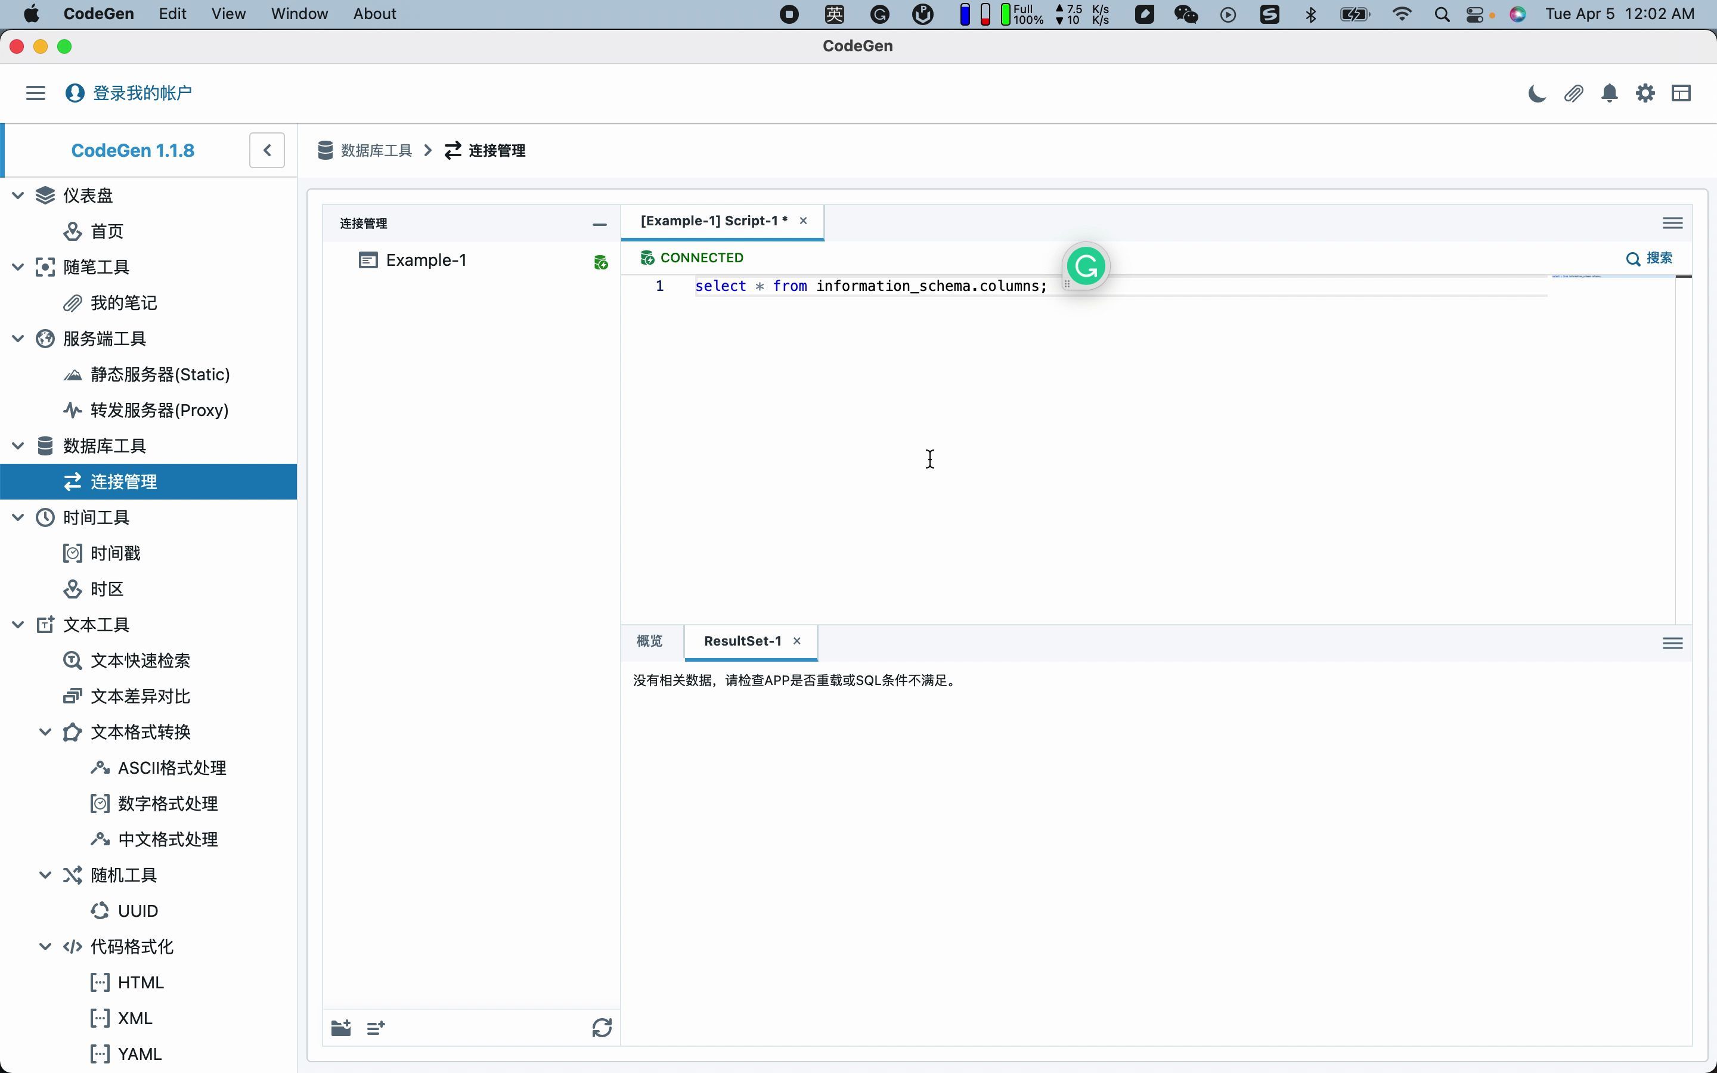Toggle visibility of 仪表盘 section
Screen dimensions: 1717x1073
18,194
